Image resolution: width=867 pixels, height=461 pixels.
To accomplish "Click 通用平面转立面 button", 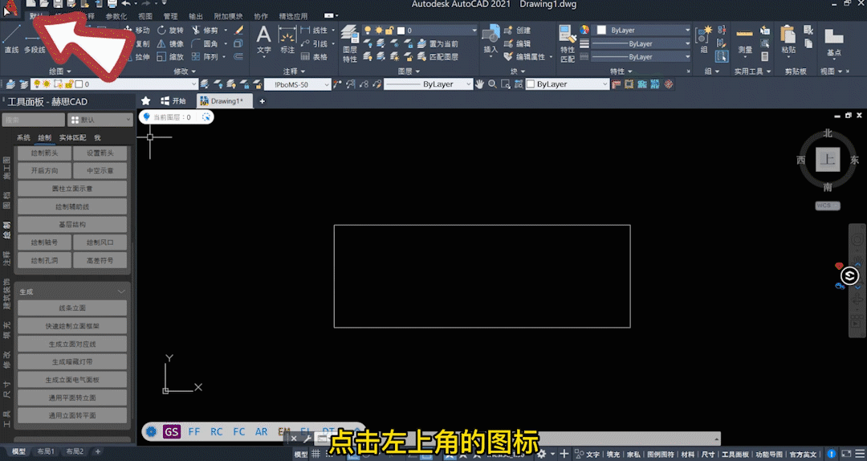I will coord(72,398).
